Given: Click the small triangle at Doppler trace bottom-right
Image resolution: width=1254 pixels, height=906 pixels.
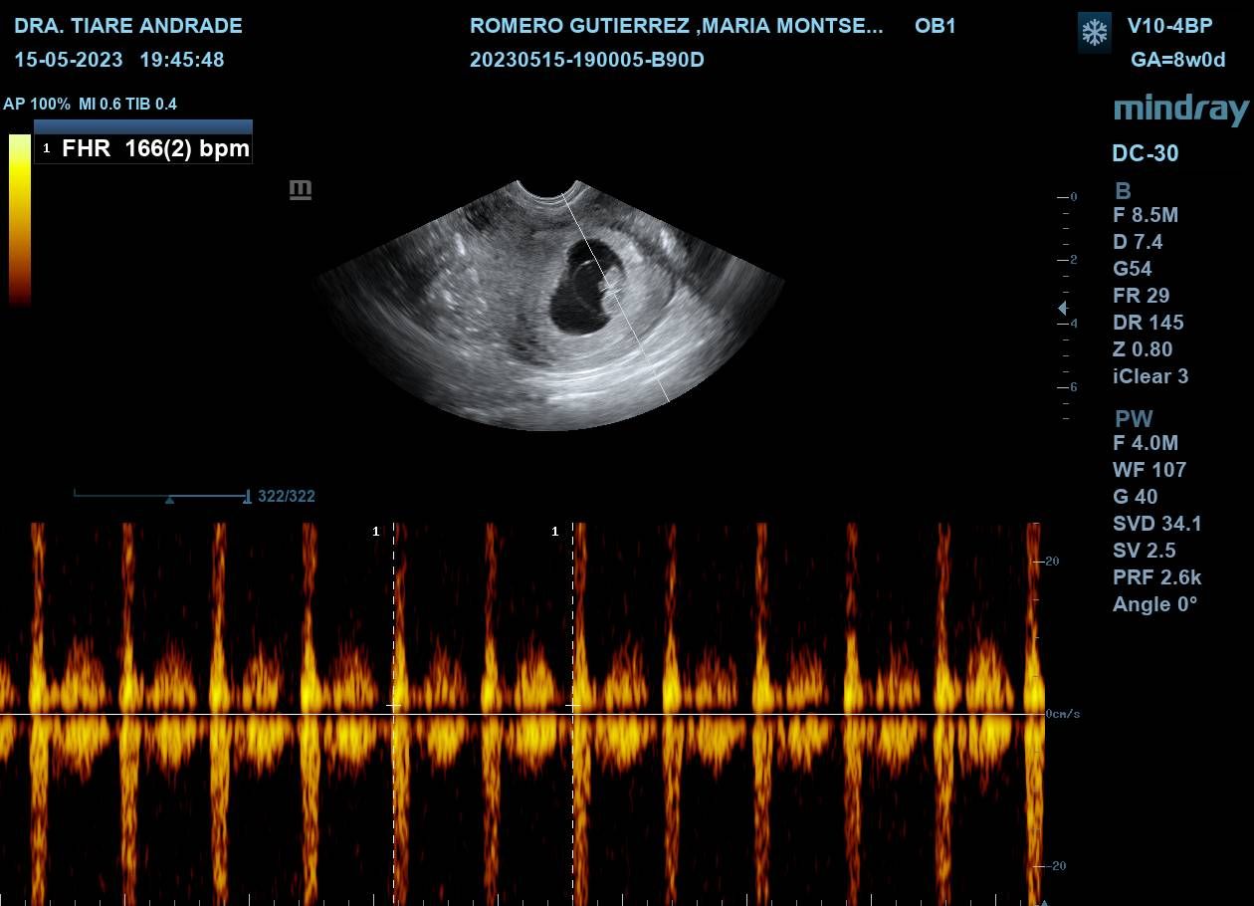Looking at the screenshot, I should 1043,901.
